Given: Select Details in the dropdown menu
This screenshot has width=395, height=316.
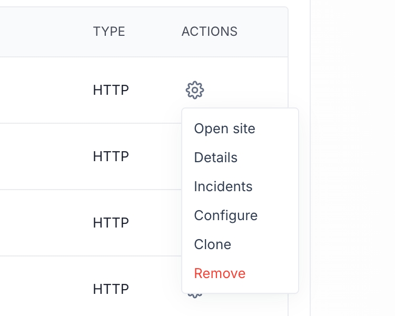Looking at the screenshot, I should click(215, 157).
